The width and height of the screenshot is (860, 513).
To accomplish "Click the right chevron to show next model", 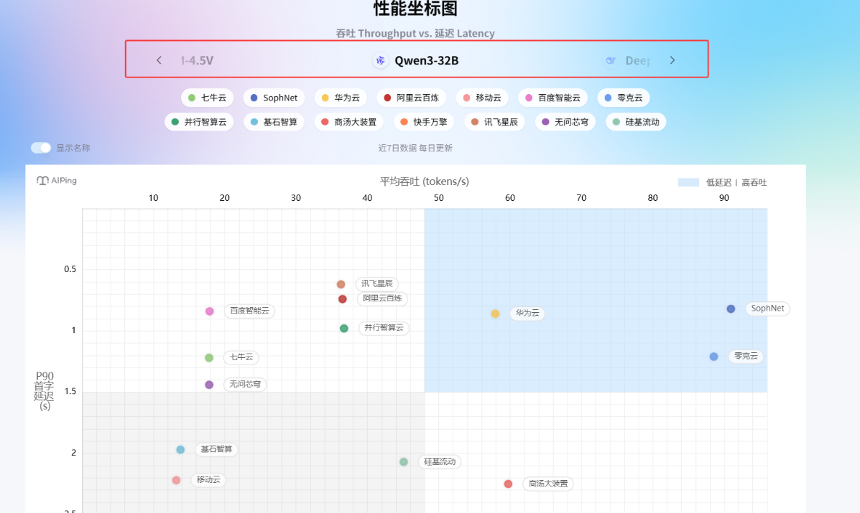I will pyautogui.click(x=672, y=61).
